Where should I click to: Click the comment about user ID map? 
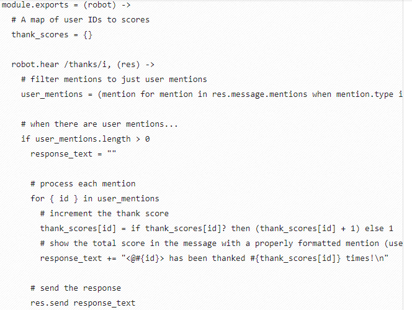pos(80,20)
